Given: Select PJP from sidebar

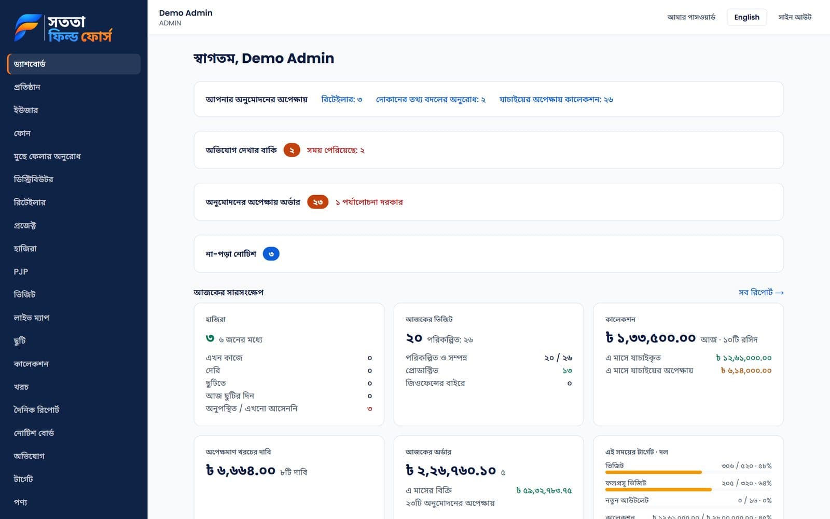Looking at the screenshot, I should tap(74, 271).
